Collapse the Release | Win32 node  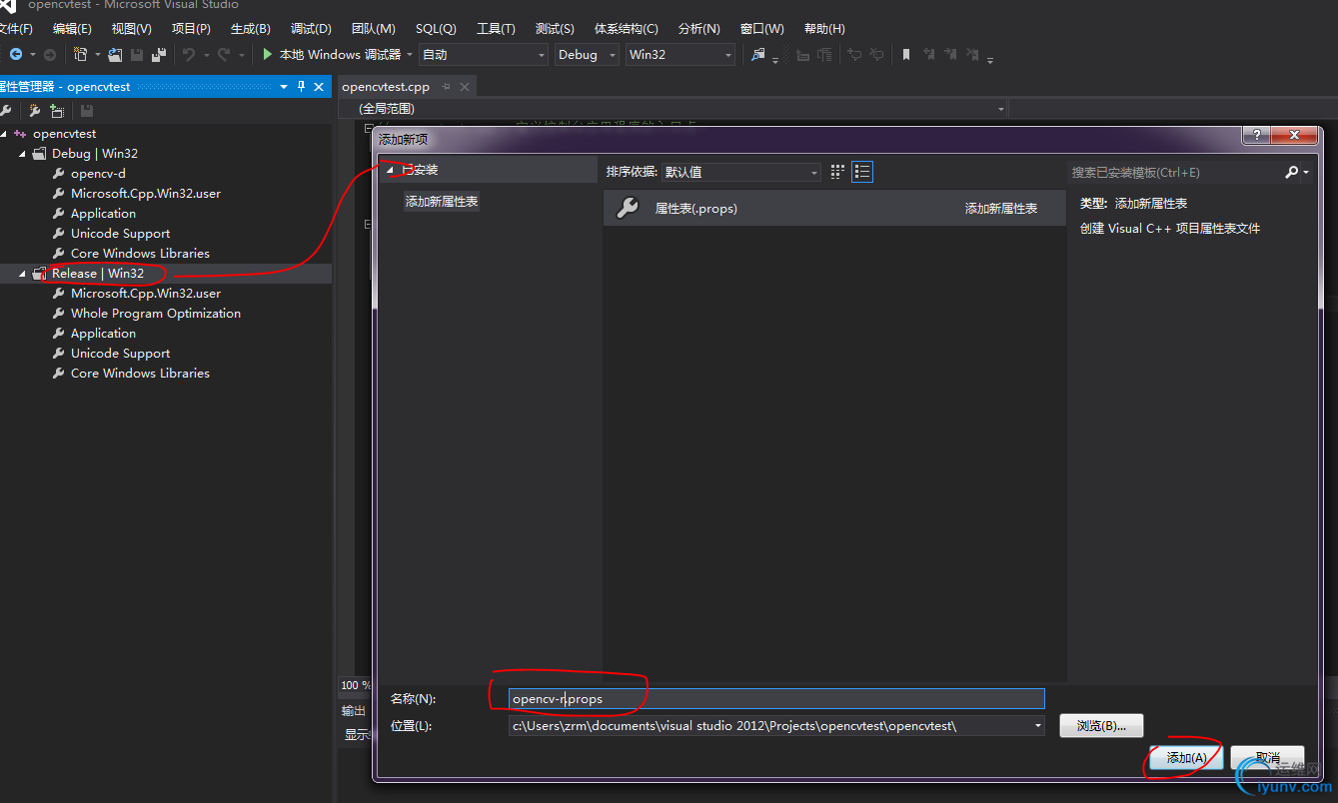click(x=22, y=274)
